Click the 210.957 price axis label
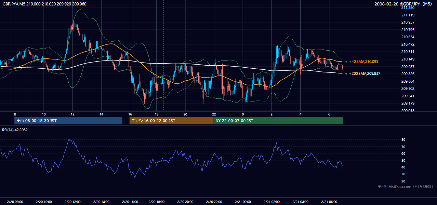Viewport: 437px width, 205px height. (x=408, y=22)
